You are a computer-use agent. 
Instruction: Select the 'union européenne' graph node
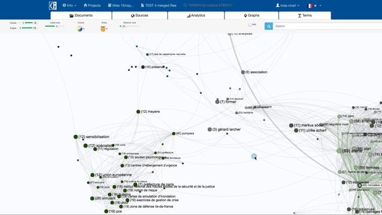click(93, 175)
